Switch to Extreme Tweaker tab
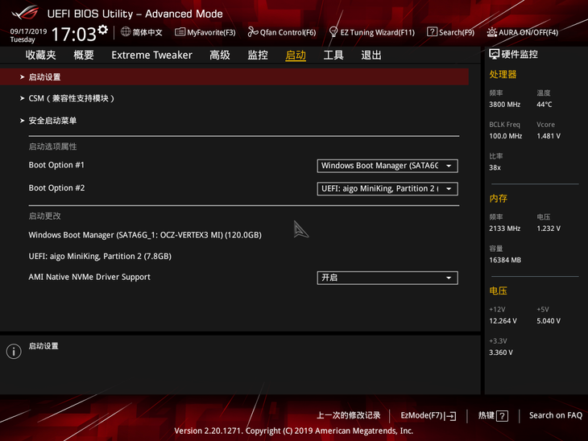 click(151, 55)
